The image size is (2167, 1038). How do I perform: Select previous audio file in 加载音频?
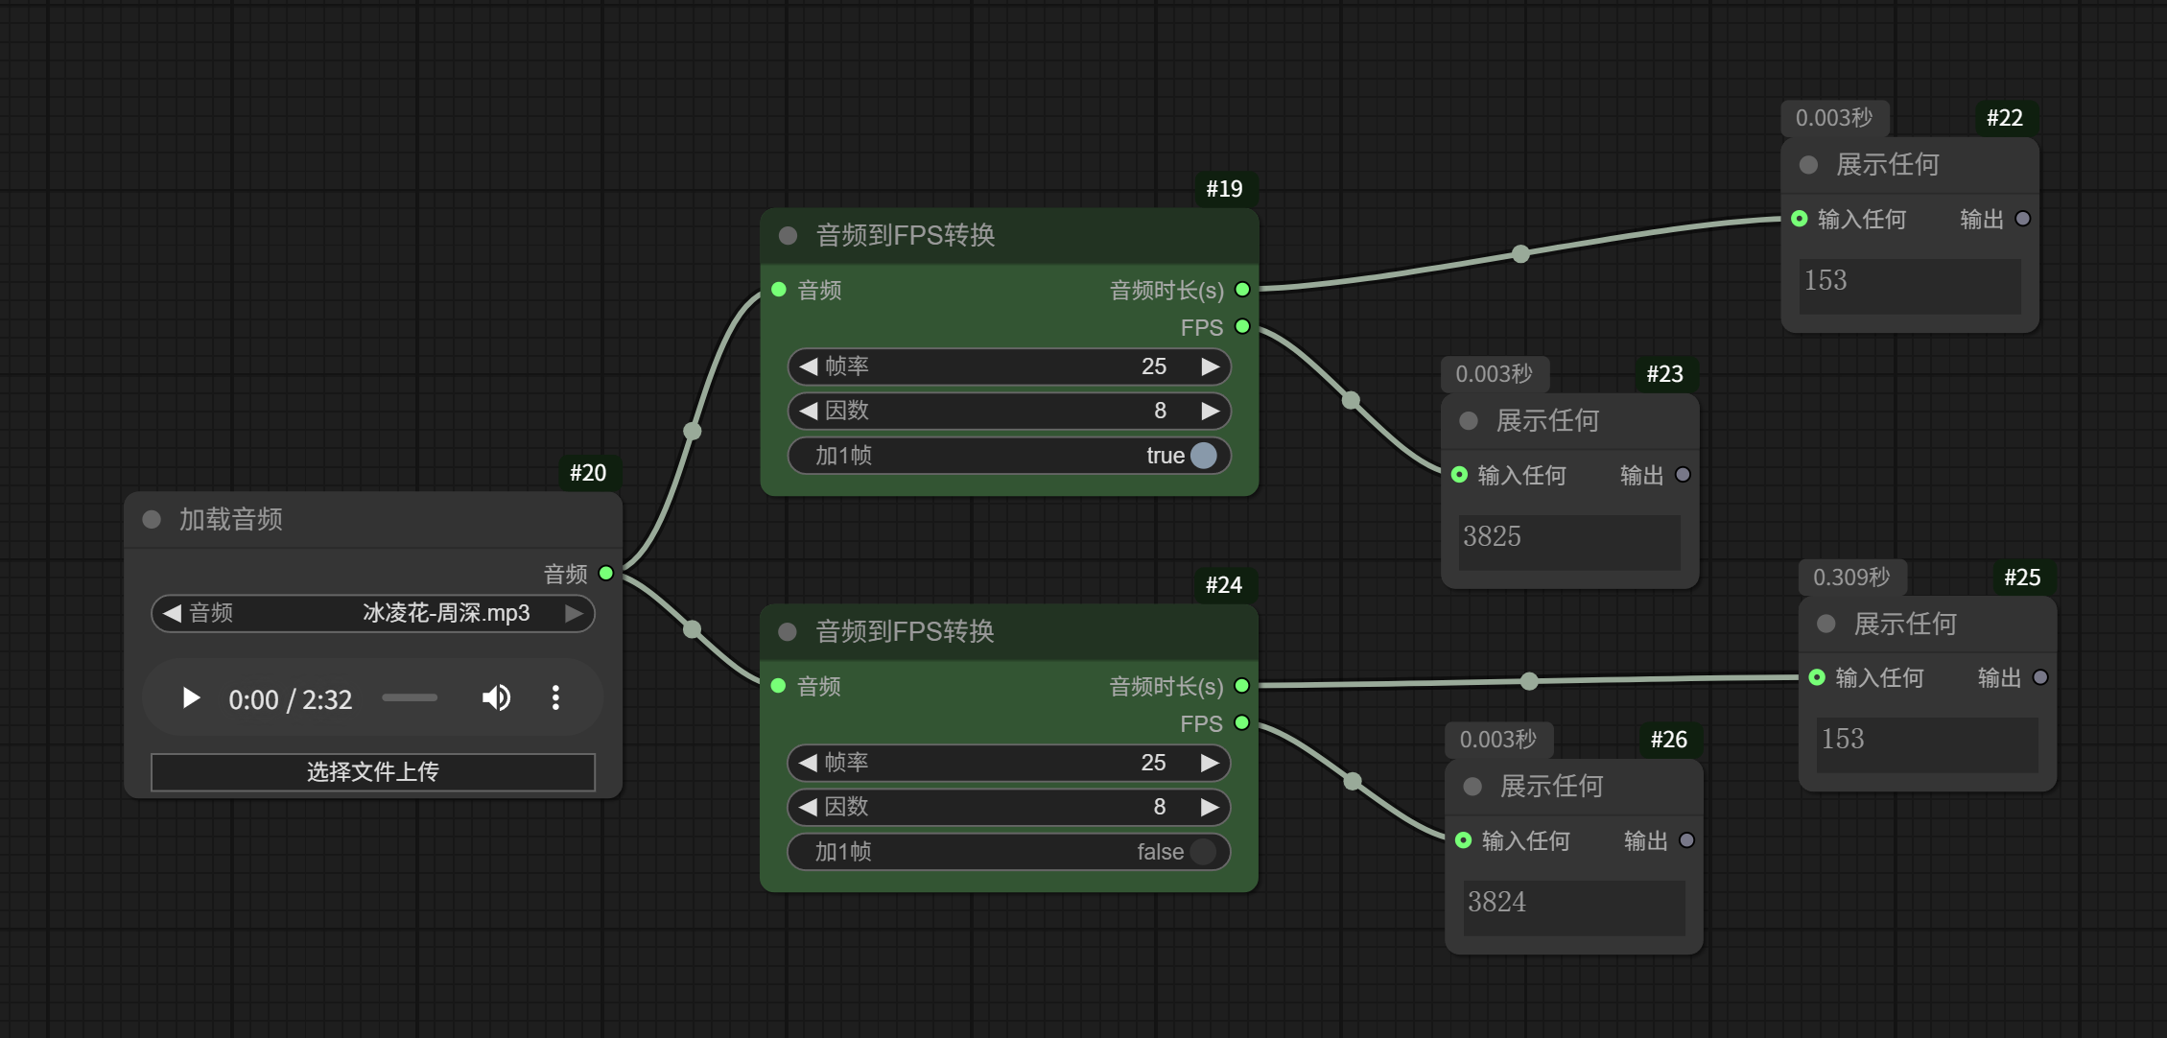coord(172,613)
